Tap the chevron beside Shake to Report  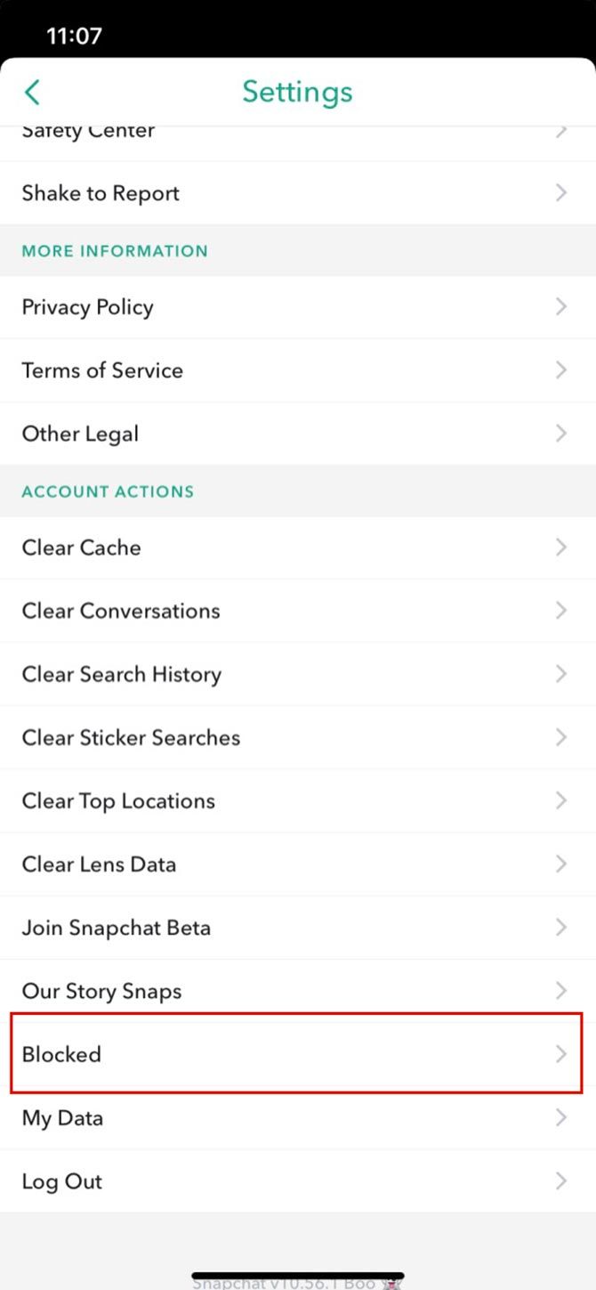(x=561, y=192)
